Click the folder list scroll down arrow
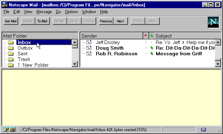 click(x=75, y=64)
